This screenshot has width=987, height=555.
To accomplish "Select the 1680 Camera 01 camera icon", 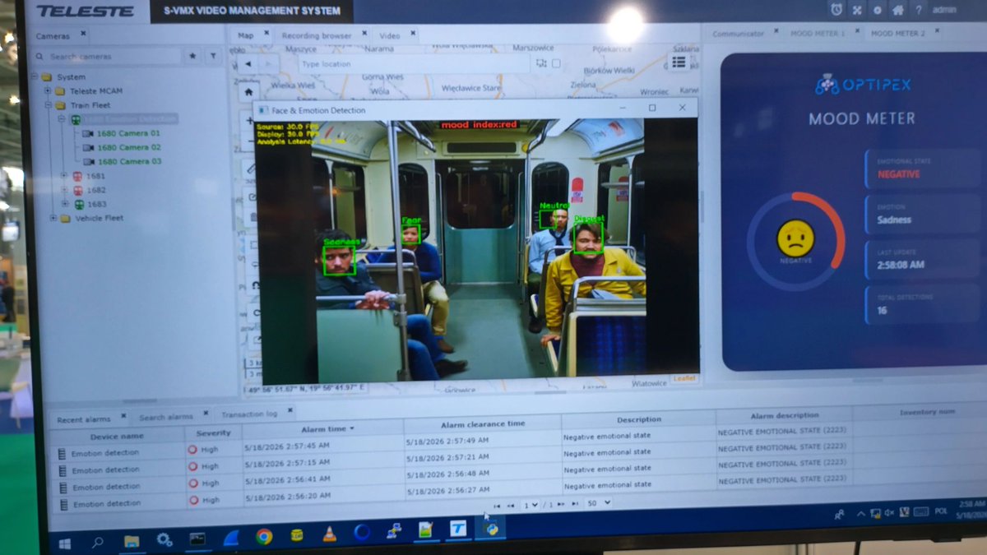I will point(88,133).
